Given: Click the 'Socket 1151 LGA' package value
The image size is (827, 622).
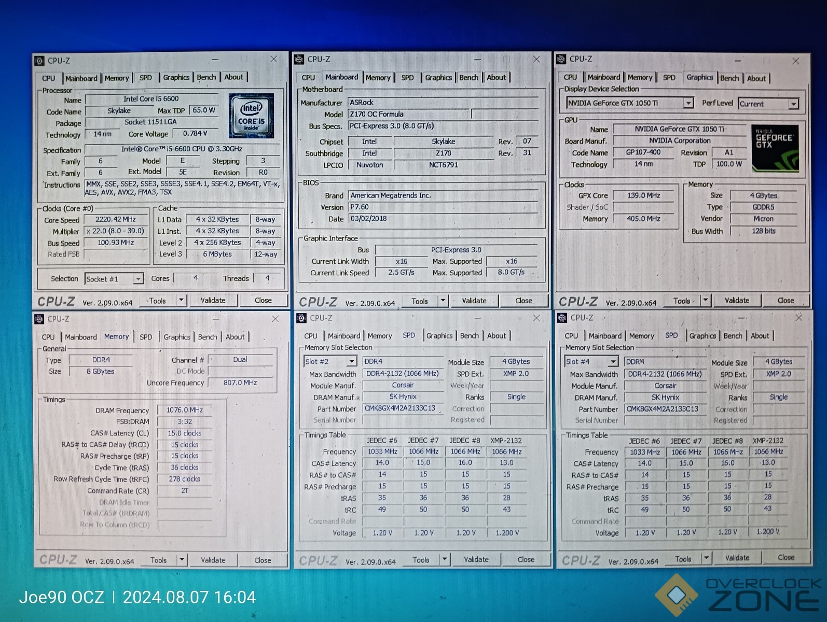Looking at the screenshot, I should 150,122.
